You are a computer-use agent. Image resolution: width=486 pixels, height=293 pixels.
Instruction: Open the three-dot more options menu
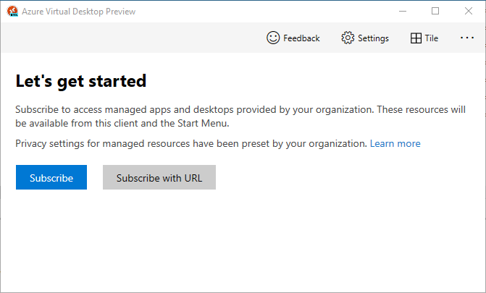pos(466,38)
